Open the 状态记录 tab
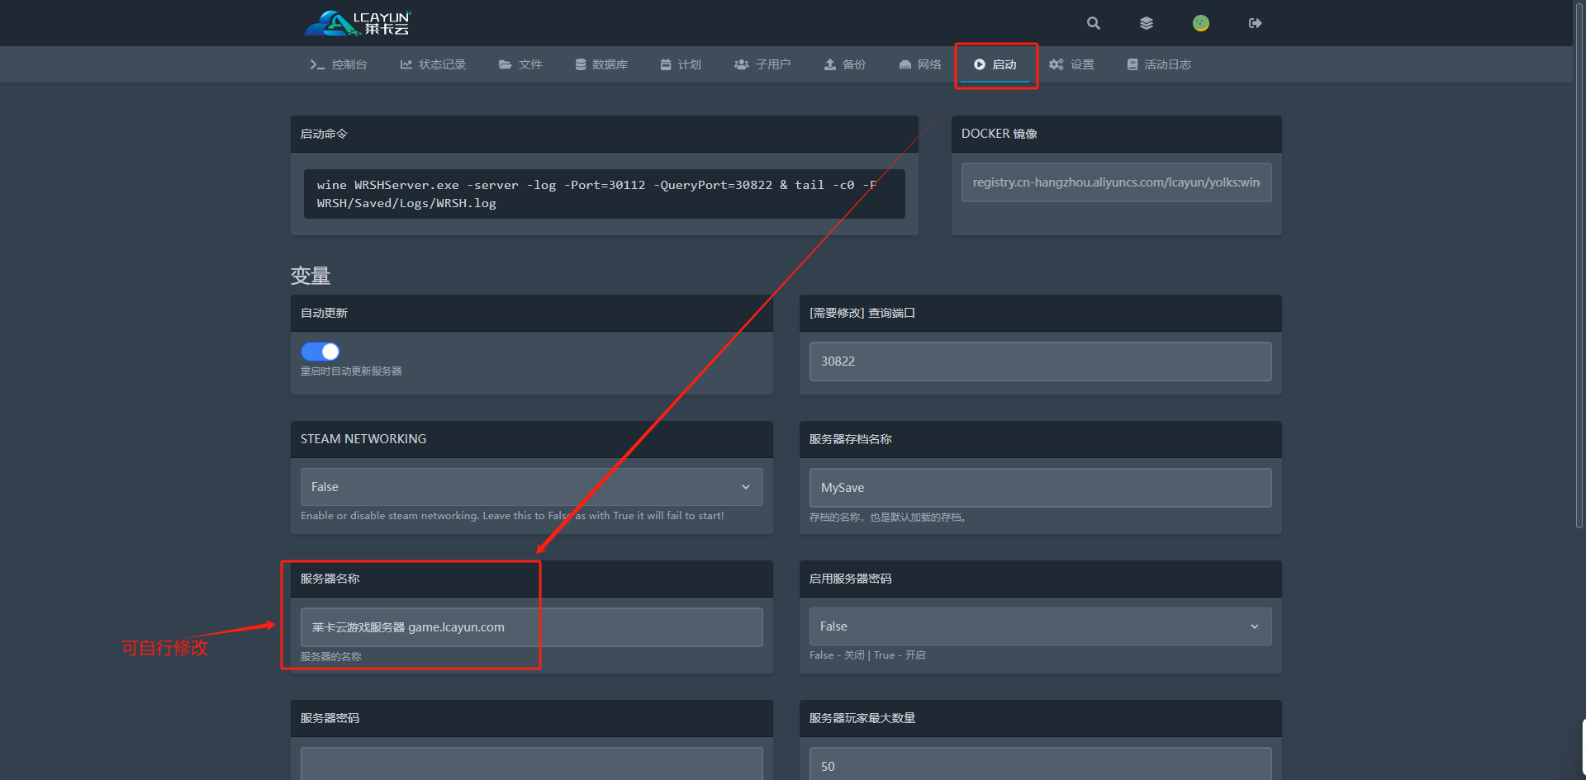This screenshot has width=1586, height=780. [x=433, y=64]
